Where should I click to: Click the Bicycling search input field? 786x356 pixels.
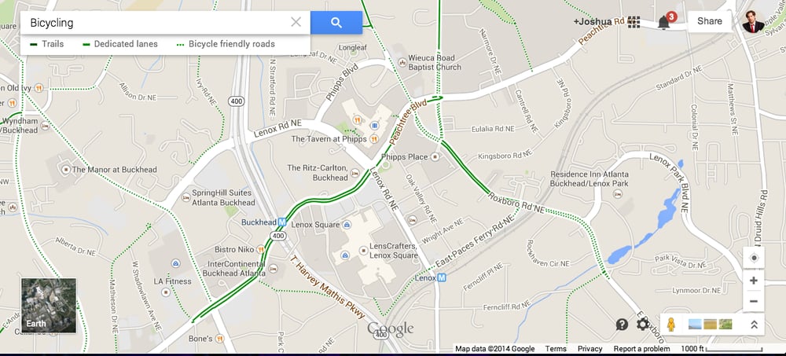pos(156,23)
